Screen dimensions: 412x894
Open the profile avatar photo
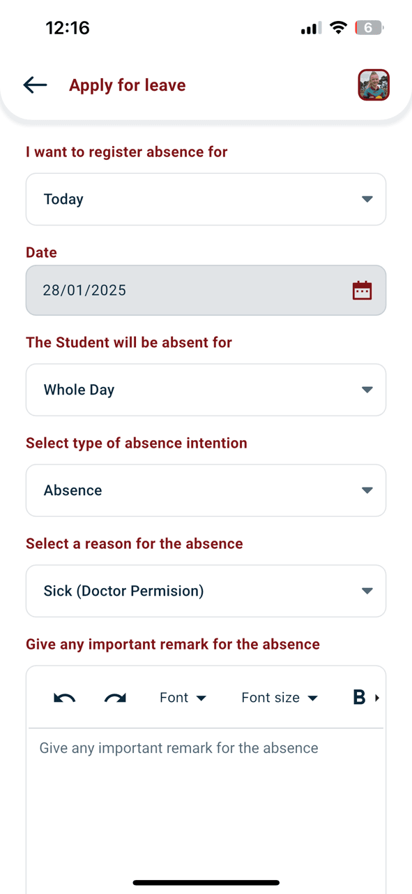pos(374,85)
